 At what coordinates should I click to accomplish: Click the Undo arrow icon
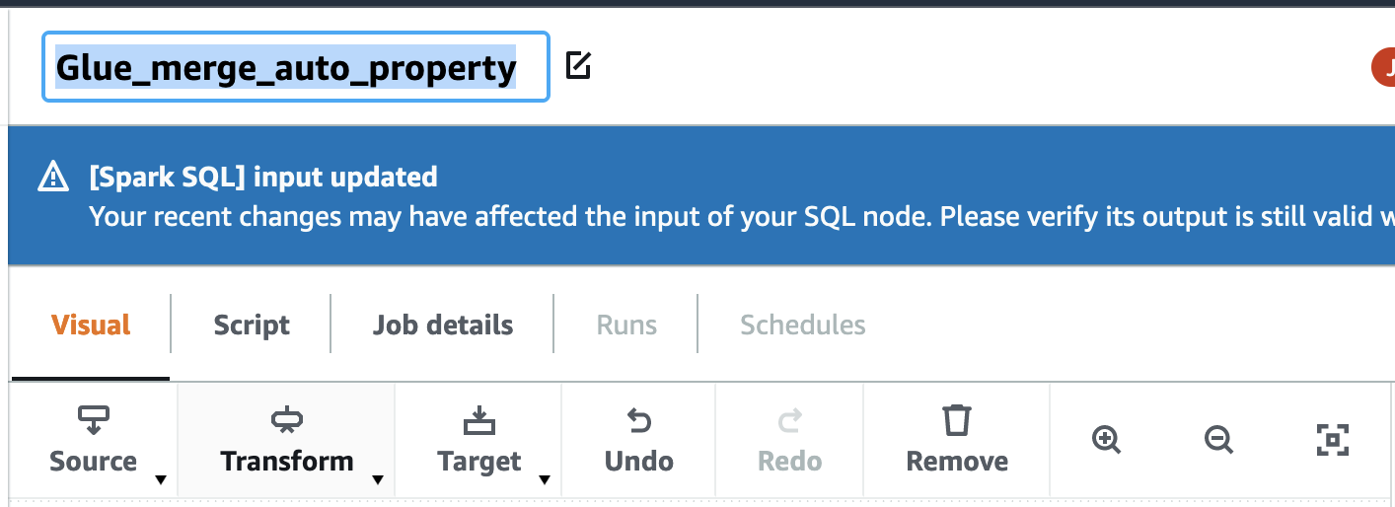pyautogui.click(x=639, y=422)
